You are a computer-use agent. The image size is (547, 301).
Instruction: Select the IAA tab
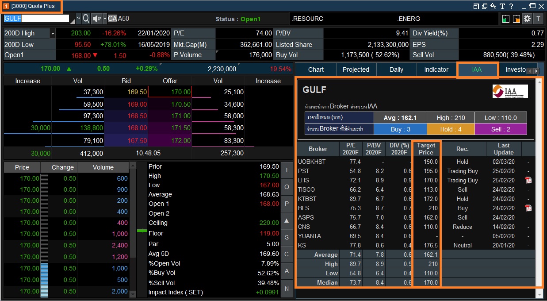477,69
